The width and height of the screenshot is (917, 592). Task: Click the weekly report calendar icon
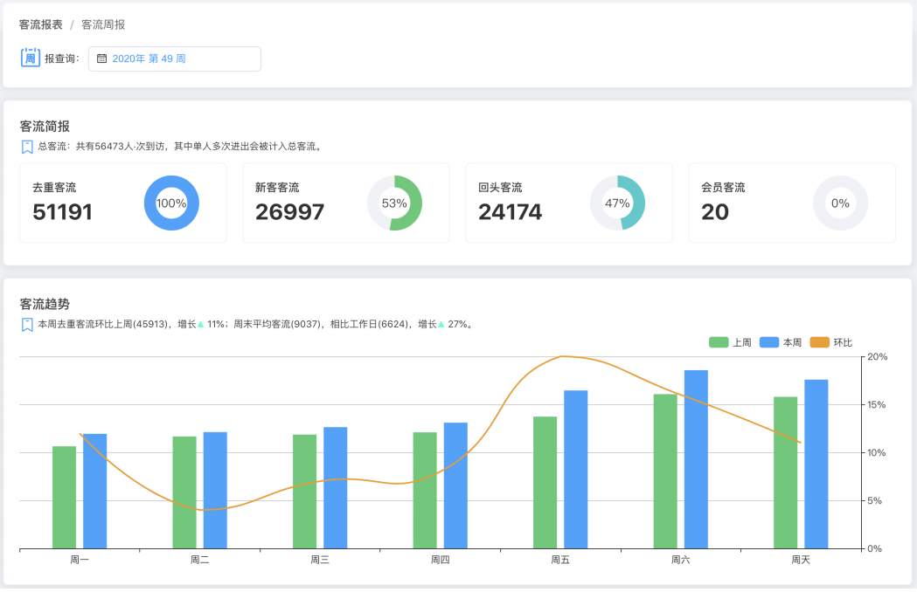pos(30,58)
